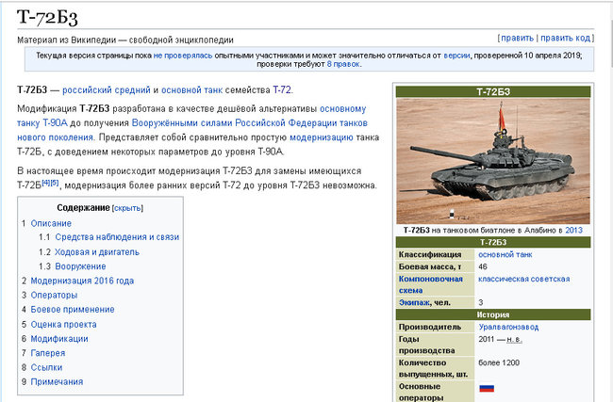Image resolution: width=613 pixels, height=402 pixels.
Task: Jump to '5 Оценка проекта' section
Action: (x=59, y=325)
